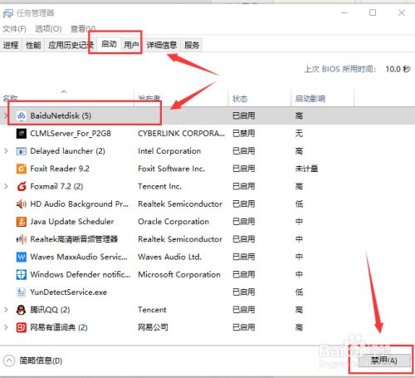Switch to the 应用历史记录 tab
Image resolution: width=415 pixels, height=378 pixels.
[71, 45]
